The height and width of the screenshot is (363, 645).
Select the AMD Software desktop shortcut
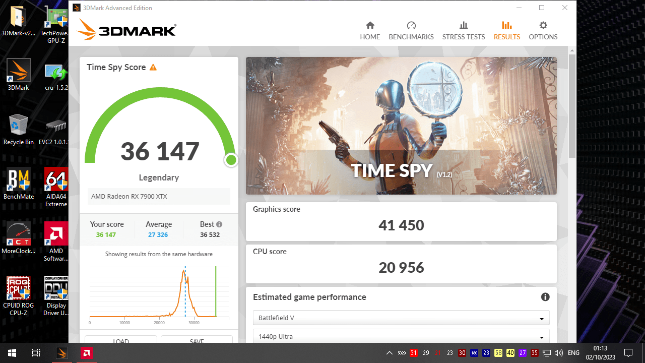[56, 242]
